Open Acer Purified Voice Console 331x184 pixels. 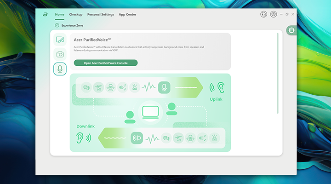point(106,63)
